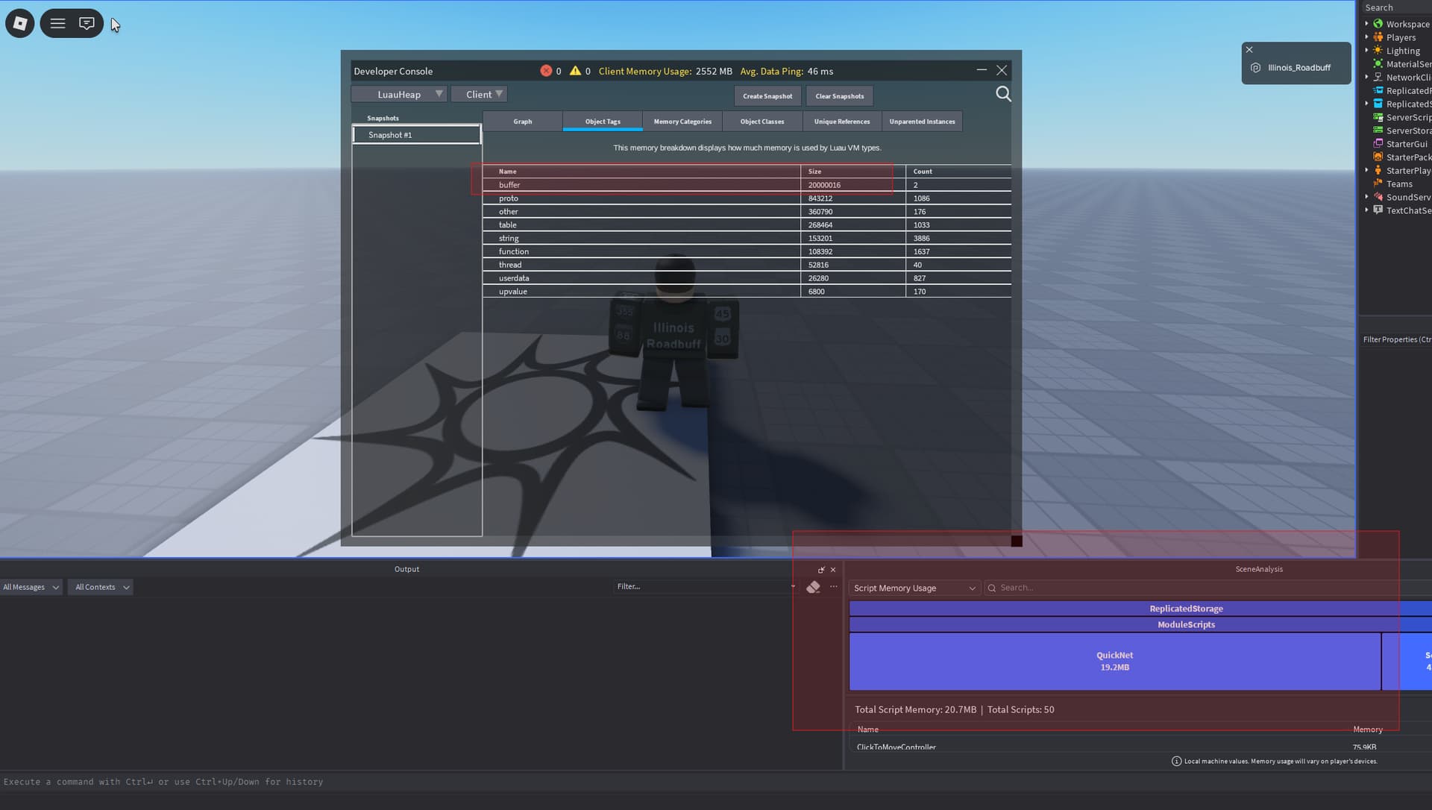Viewport: 1432px width, 810px height.
Task: Click the Output Filter input field
Action: tap(705, 587)
